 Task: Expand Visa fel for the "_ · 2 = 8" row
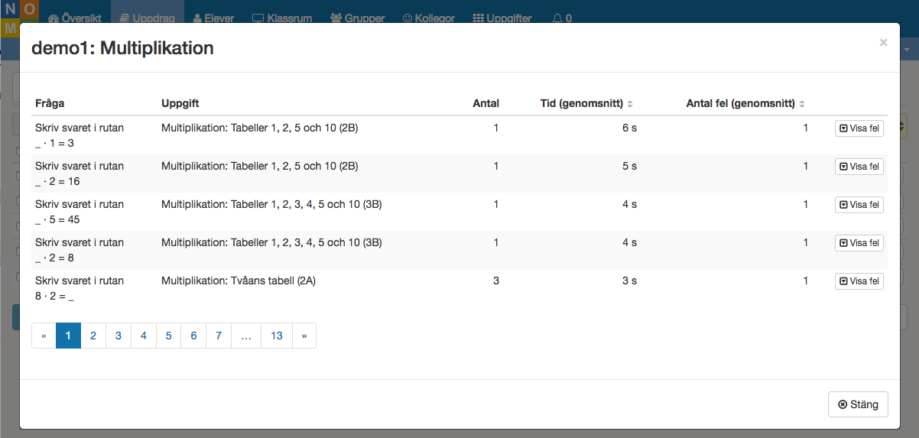tap(859, 243)
